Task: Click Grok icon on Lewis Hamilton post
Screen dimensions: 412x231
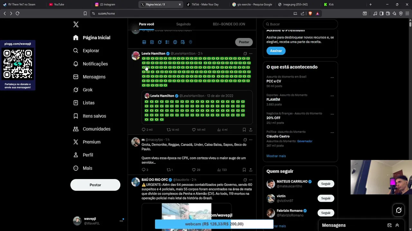Action: coord(245,54)
